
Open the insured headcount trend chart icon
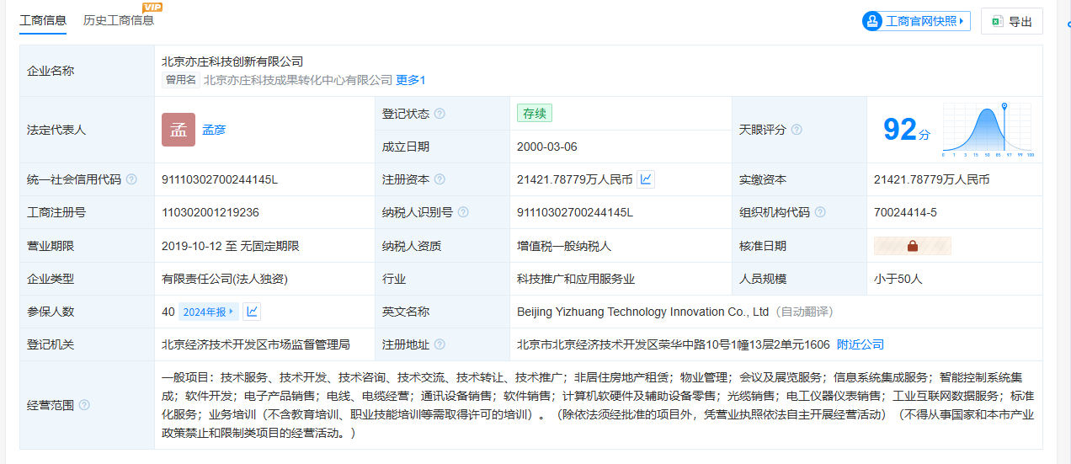(x=252, y=312)
